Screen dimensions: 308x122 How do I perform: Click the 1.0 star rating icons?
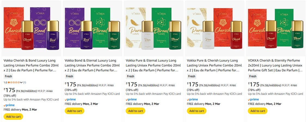click(x=14, y=82)
